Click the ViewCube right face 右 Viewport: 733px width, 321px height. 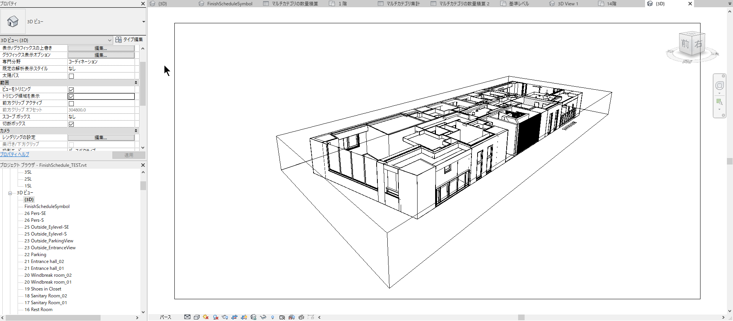pos(699,44)
